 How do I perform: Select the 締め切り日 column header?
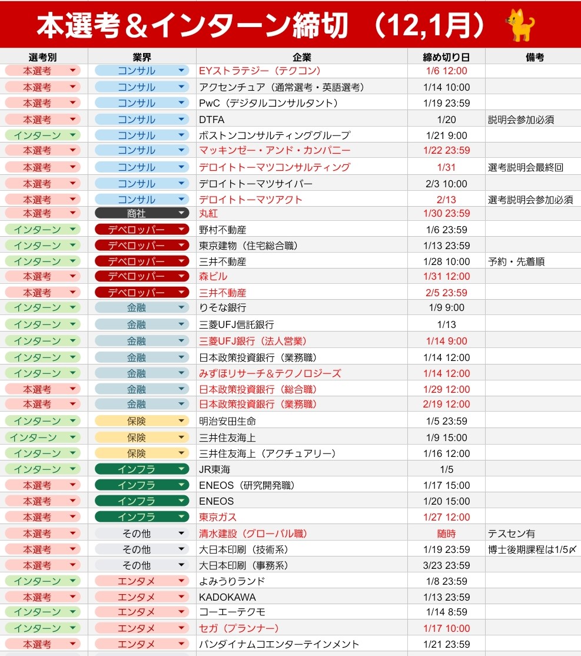coord(446,57)
